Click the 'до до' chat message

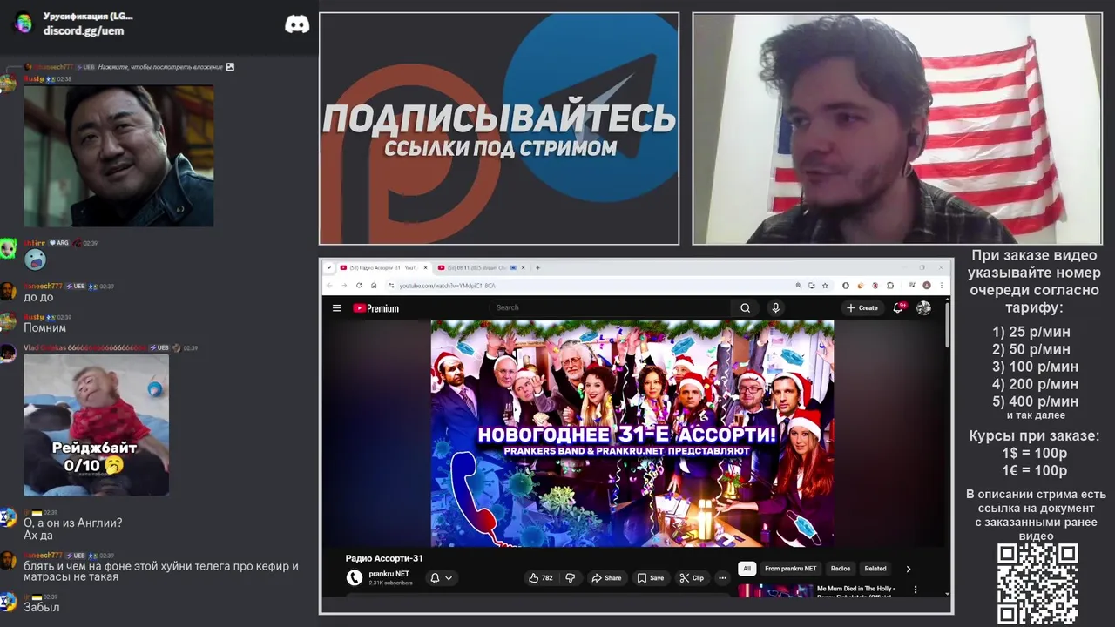(x=38, y=297)
